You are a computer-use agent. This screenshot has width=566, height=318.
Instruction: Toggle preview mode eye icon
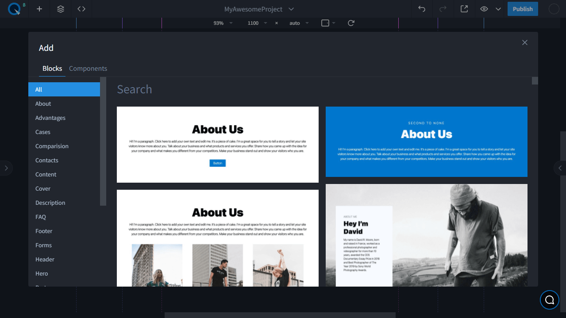(484, 9)
